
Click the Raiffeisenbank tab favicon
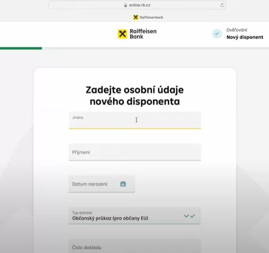point(136,17)
